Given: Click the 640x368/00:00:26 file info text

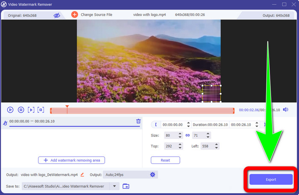Looking at the screenshot, I should [x=190, y=15].
